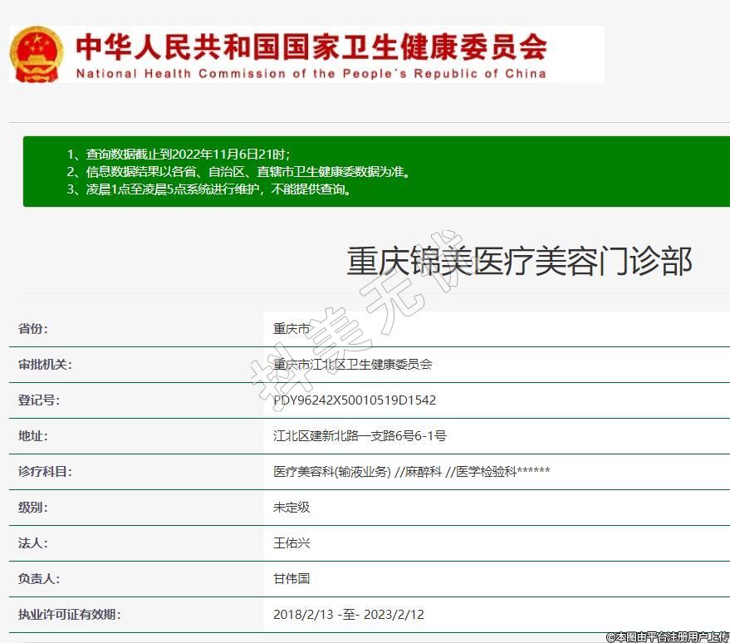Screen dimensions: 730x643
Task: Select the registration number PDY96242X50010519D1542
Action: [x=355, y=400]
